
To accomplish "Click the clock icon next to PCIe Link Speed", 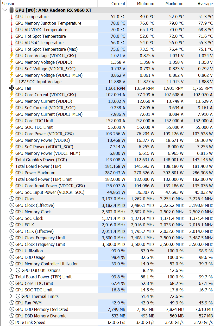I will click(11, 322).
